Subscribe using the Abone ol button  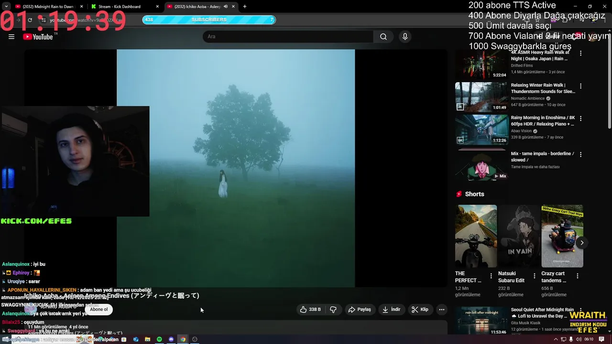pos(99,310)
